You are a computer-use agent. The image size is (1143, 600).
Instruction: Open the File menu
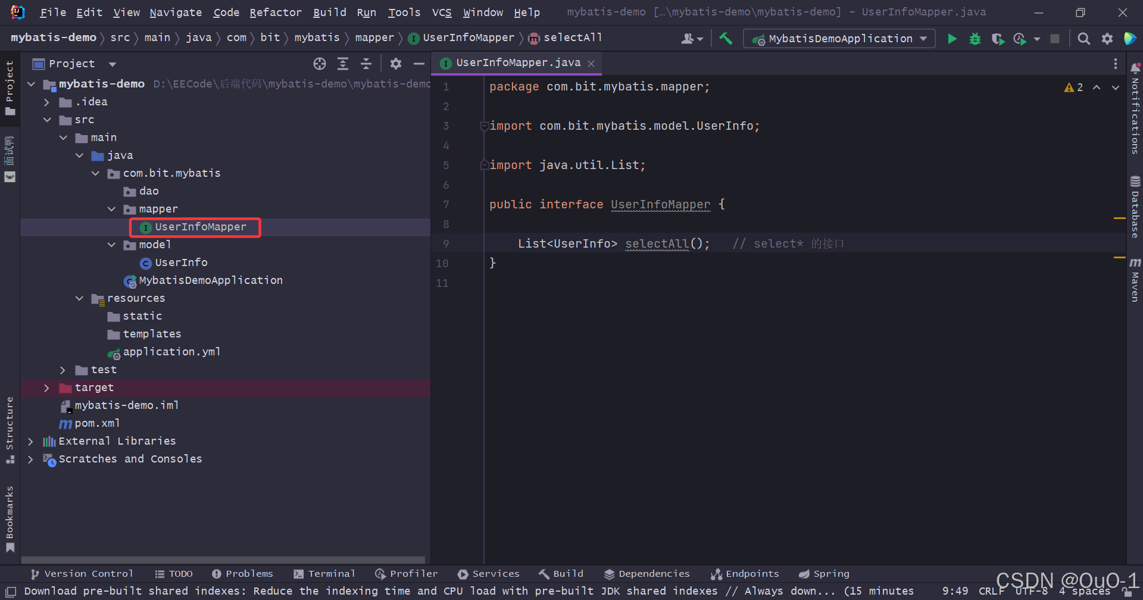[53, 12]
